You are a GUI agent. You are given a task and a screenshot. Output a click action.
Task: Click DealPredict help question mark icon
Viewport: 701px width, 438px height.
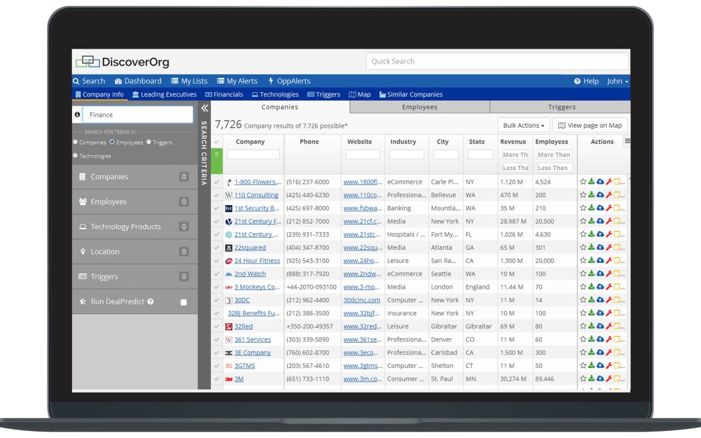point(151,302)
